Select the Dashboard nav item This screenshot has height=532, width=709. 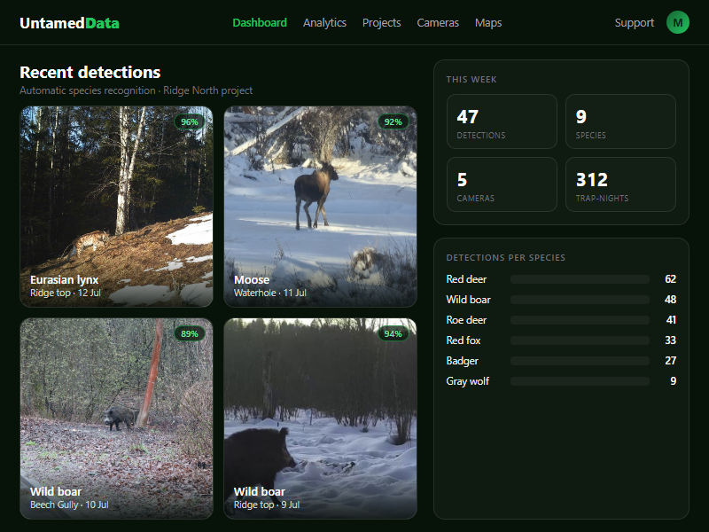point(260,23)
